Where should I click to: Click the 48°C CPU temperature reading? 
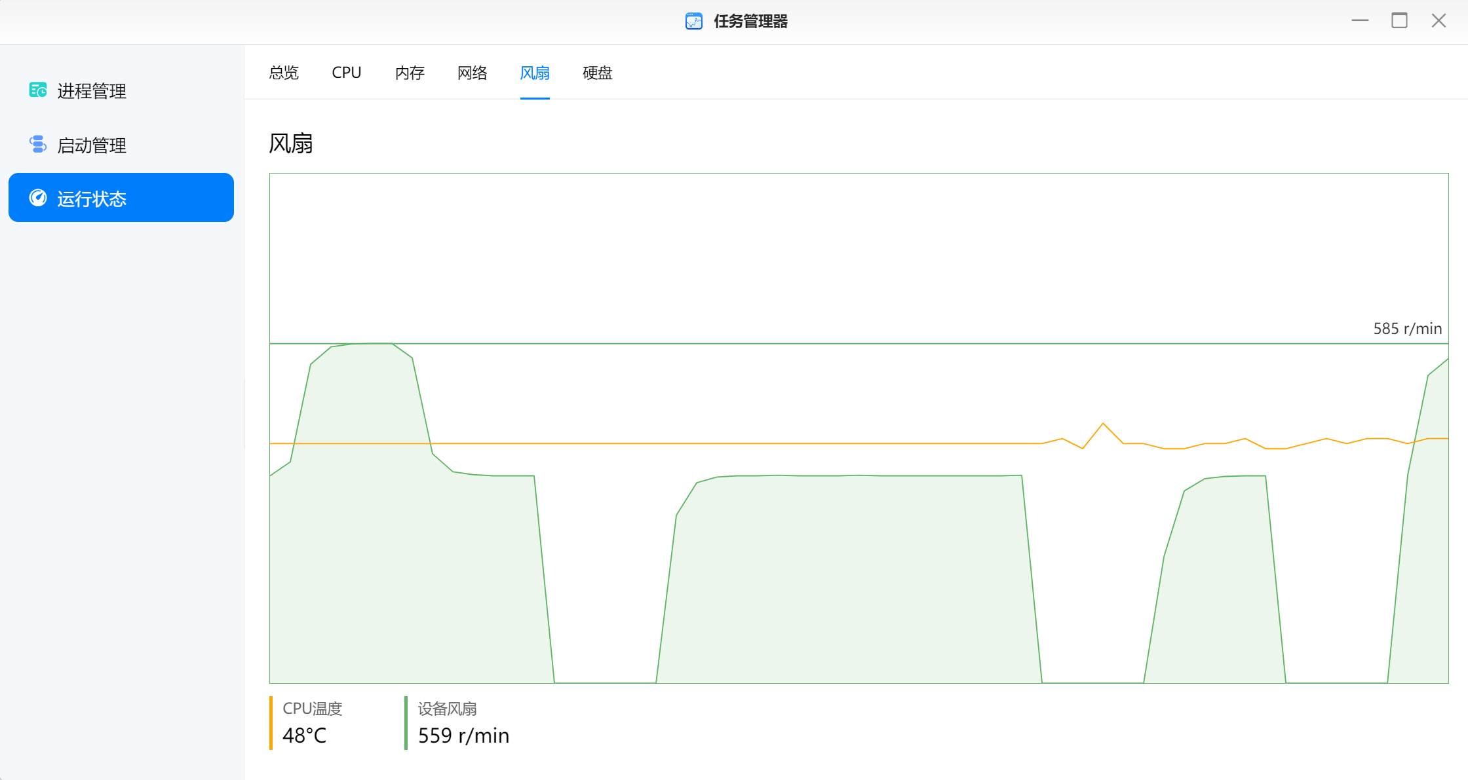305,735
